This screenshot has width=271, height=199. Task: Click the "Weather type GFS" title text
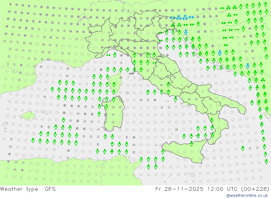[x=28, y=189]
